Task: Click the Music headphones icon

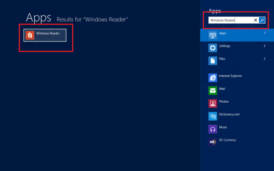Action: [x=213, y=129]
